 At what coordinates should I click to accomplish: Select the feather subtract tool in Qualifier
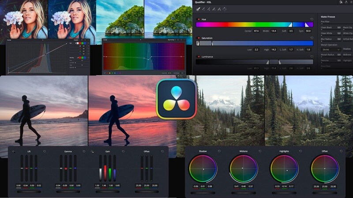(x=214, y=9)
